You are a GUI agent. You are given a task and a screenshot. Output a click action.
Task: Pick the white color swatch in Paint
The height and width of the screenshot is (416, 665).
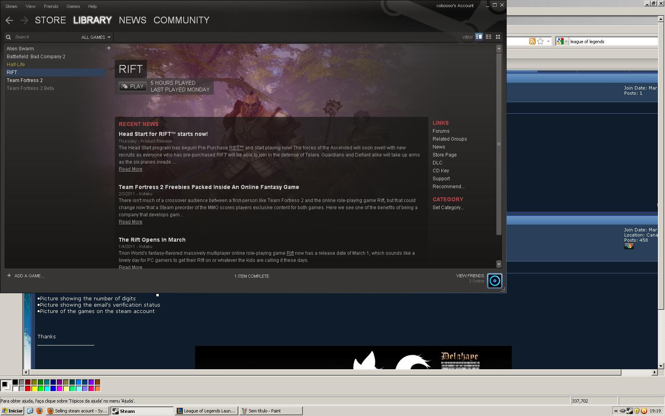click(x=15, y=388)
